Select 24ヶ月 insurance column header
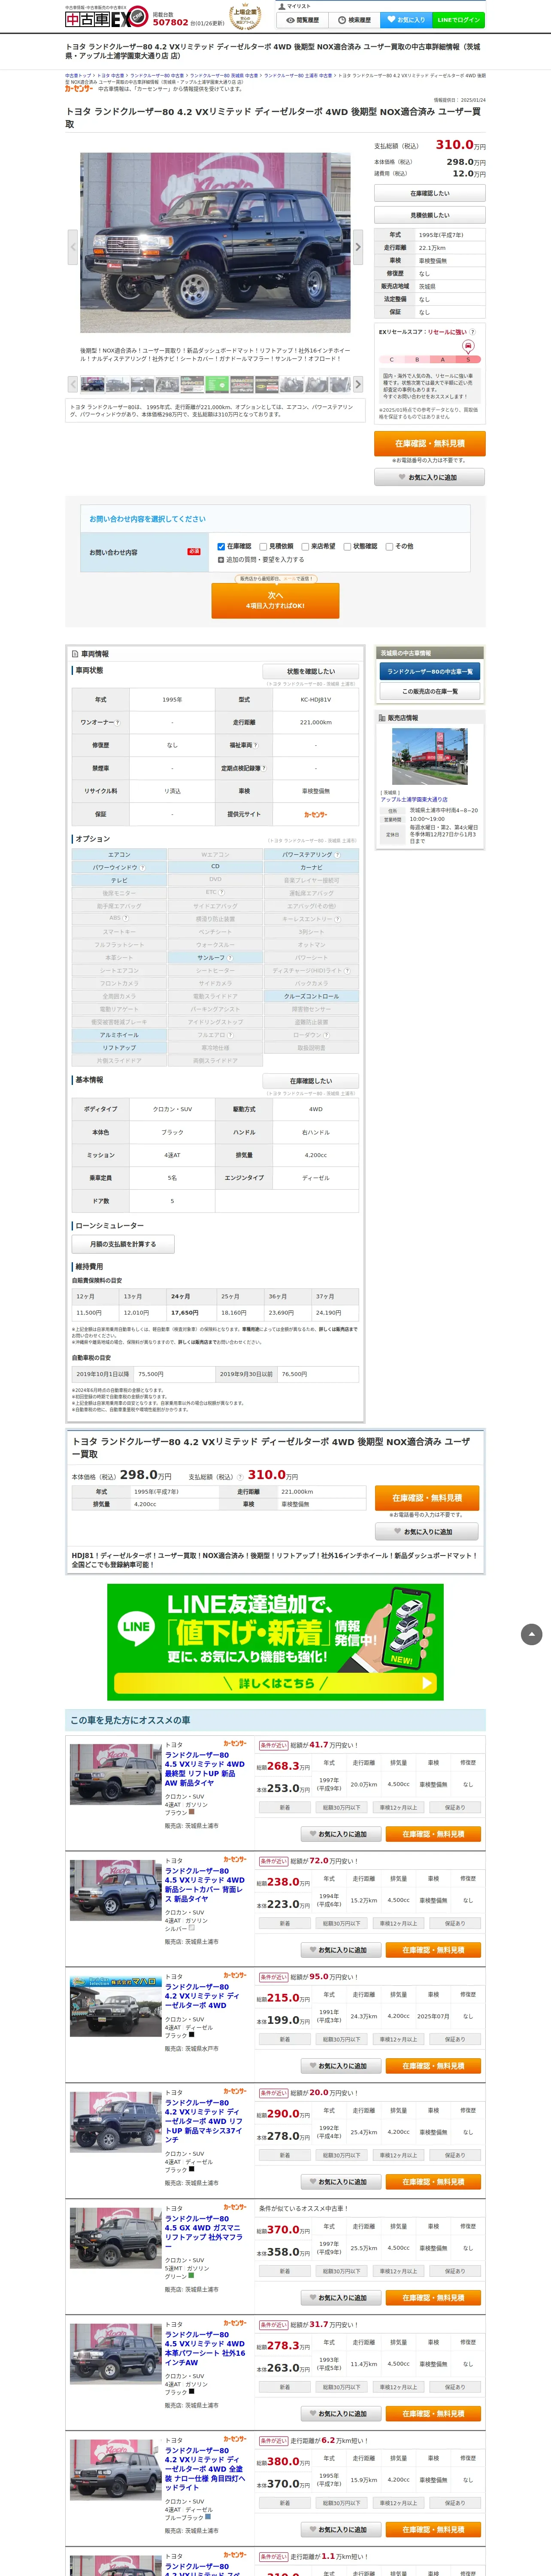 pos(190,1296)
